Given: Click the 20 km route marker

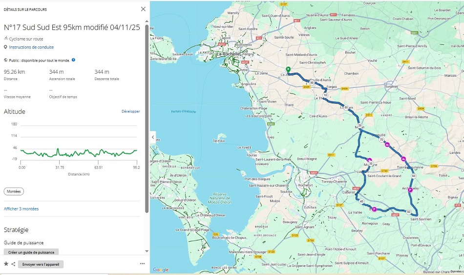Looking at the screenshot, I should tap(360, 126).
